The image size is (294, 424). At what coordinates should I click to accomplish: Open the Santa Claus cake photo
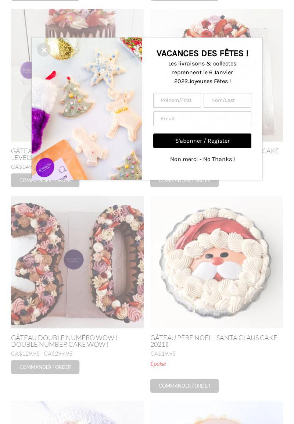point(217,262)
